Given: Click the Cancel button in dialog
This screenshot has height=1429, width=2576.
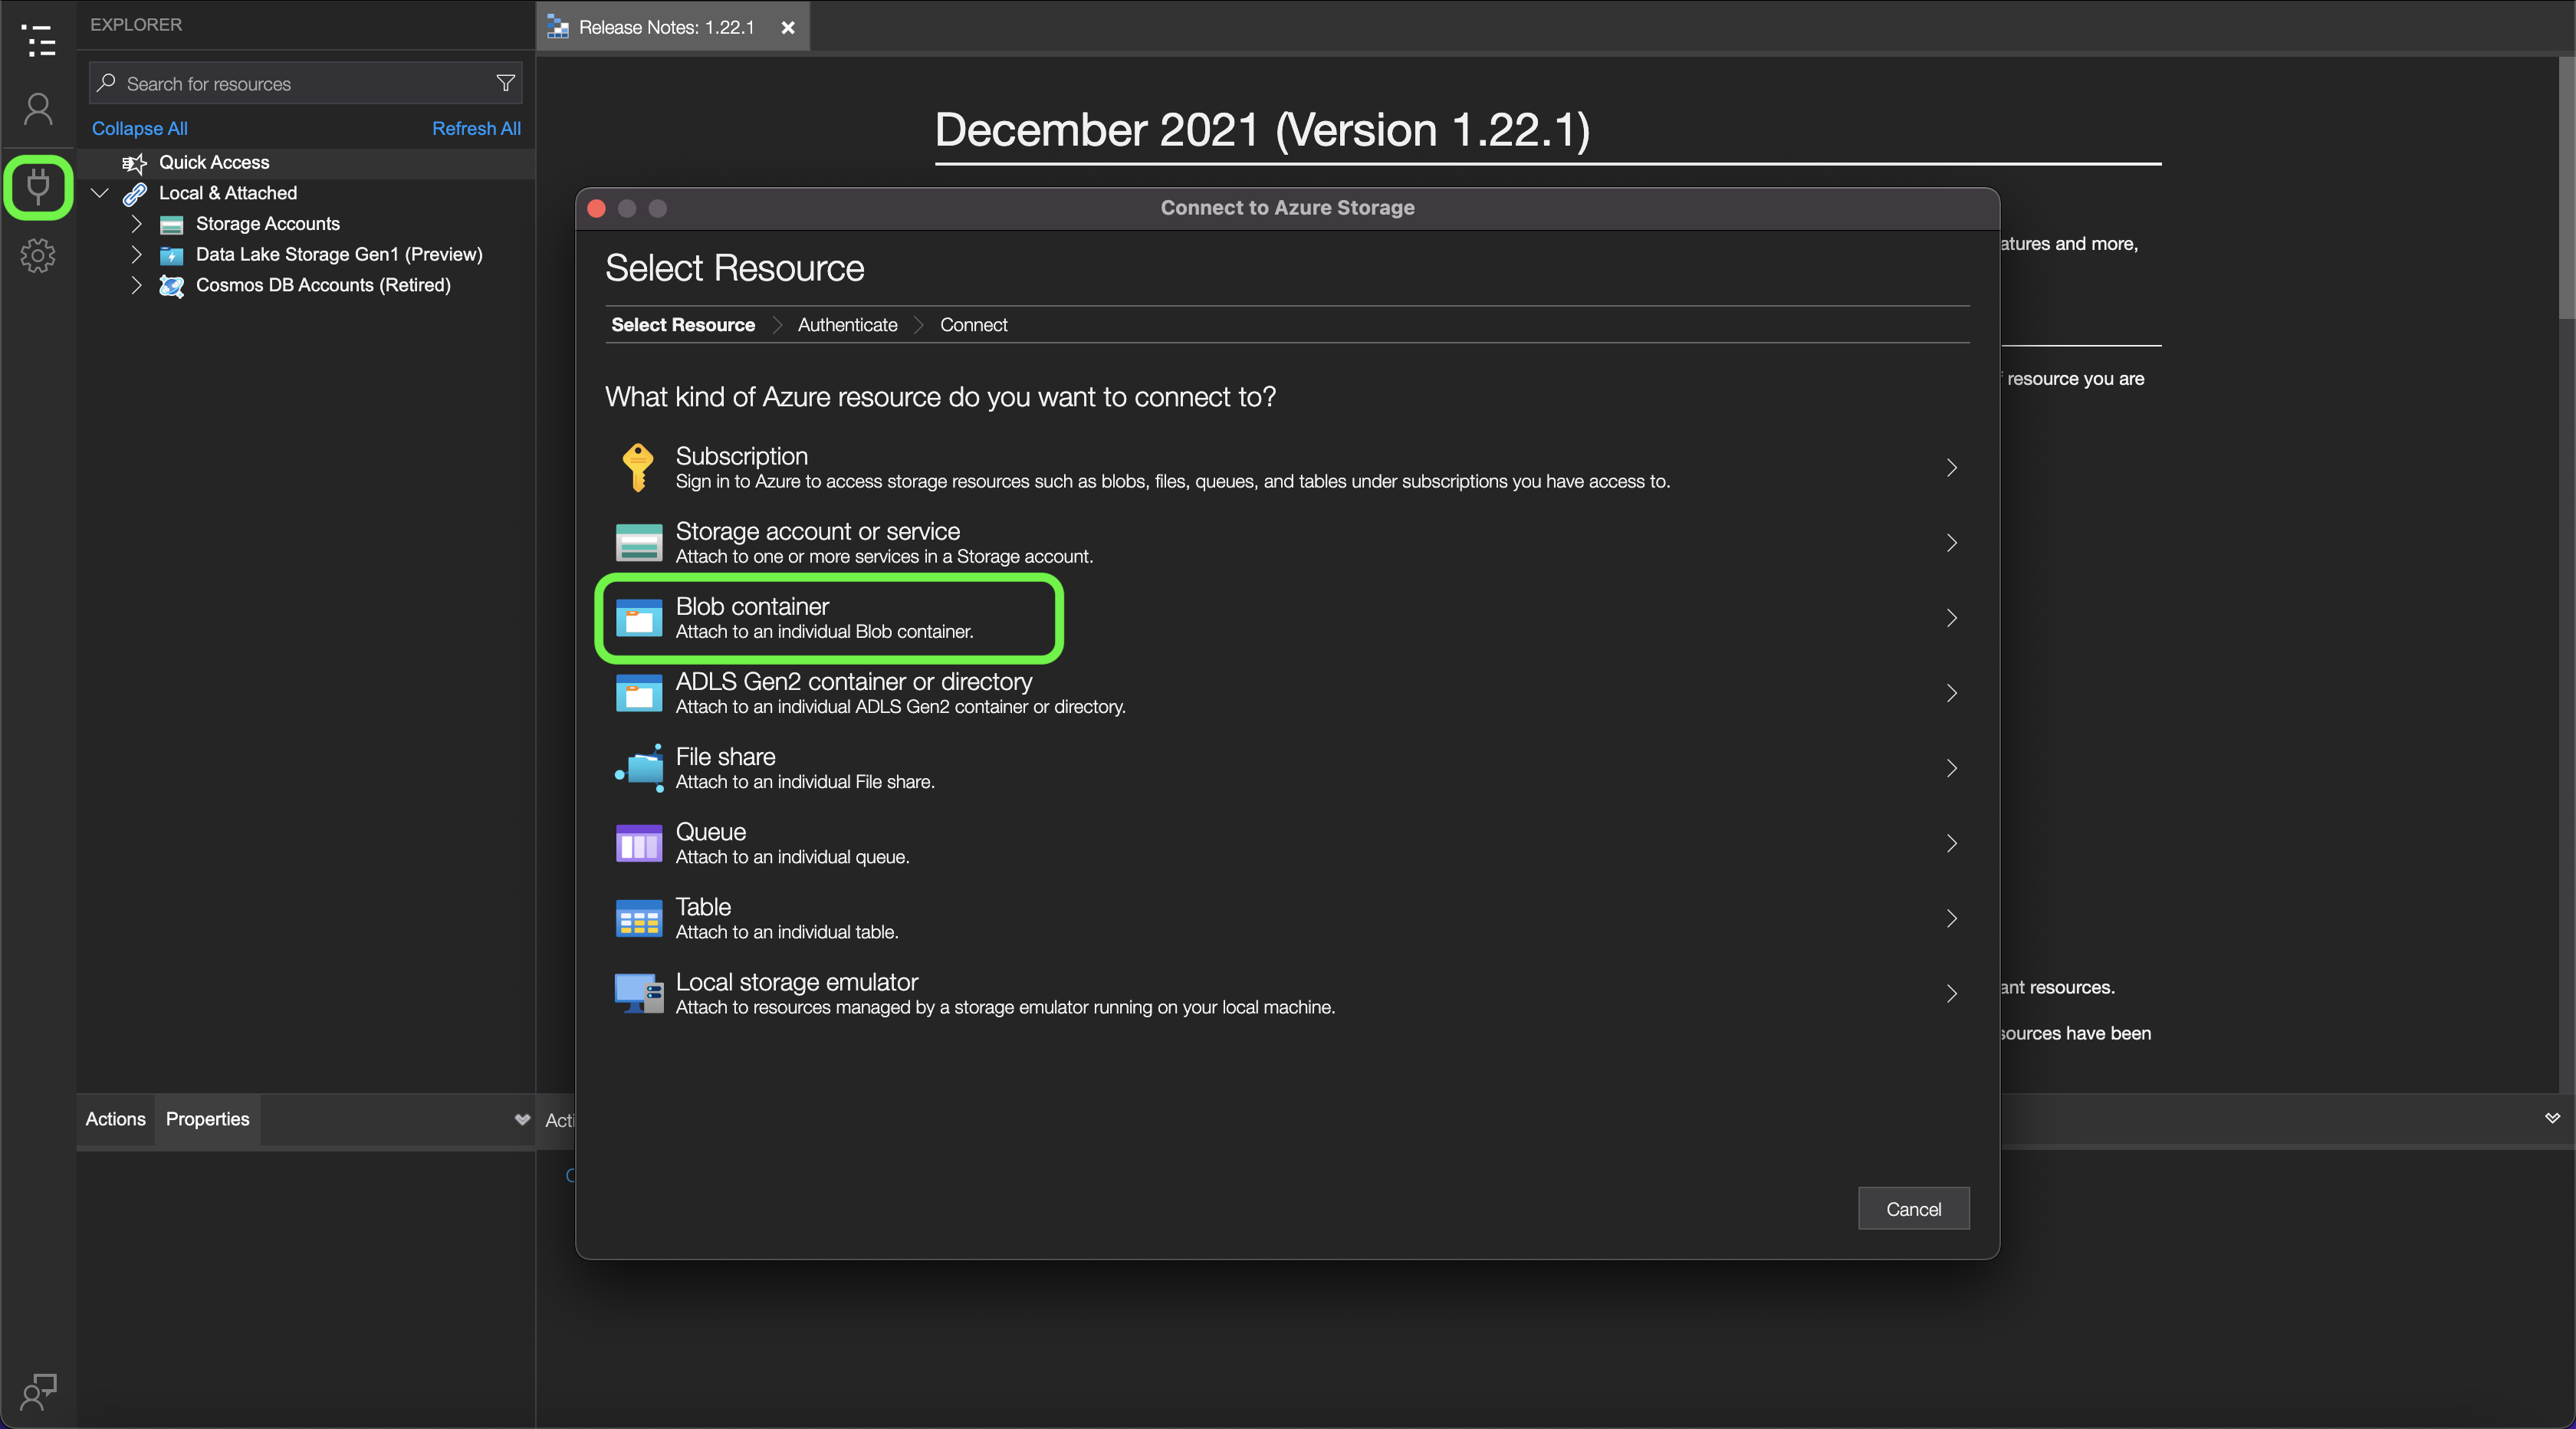Looking at the screenshot, I should [1912, 1209].
